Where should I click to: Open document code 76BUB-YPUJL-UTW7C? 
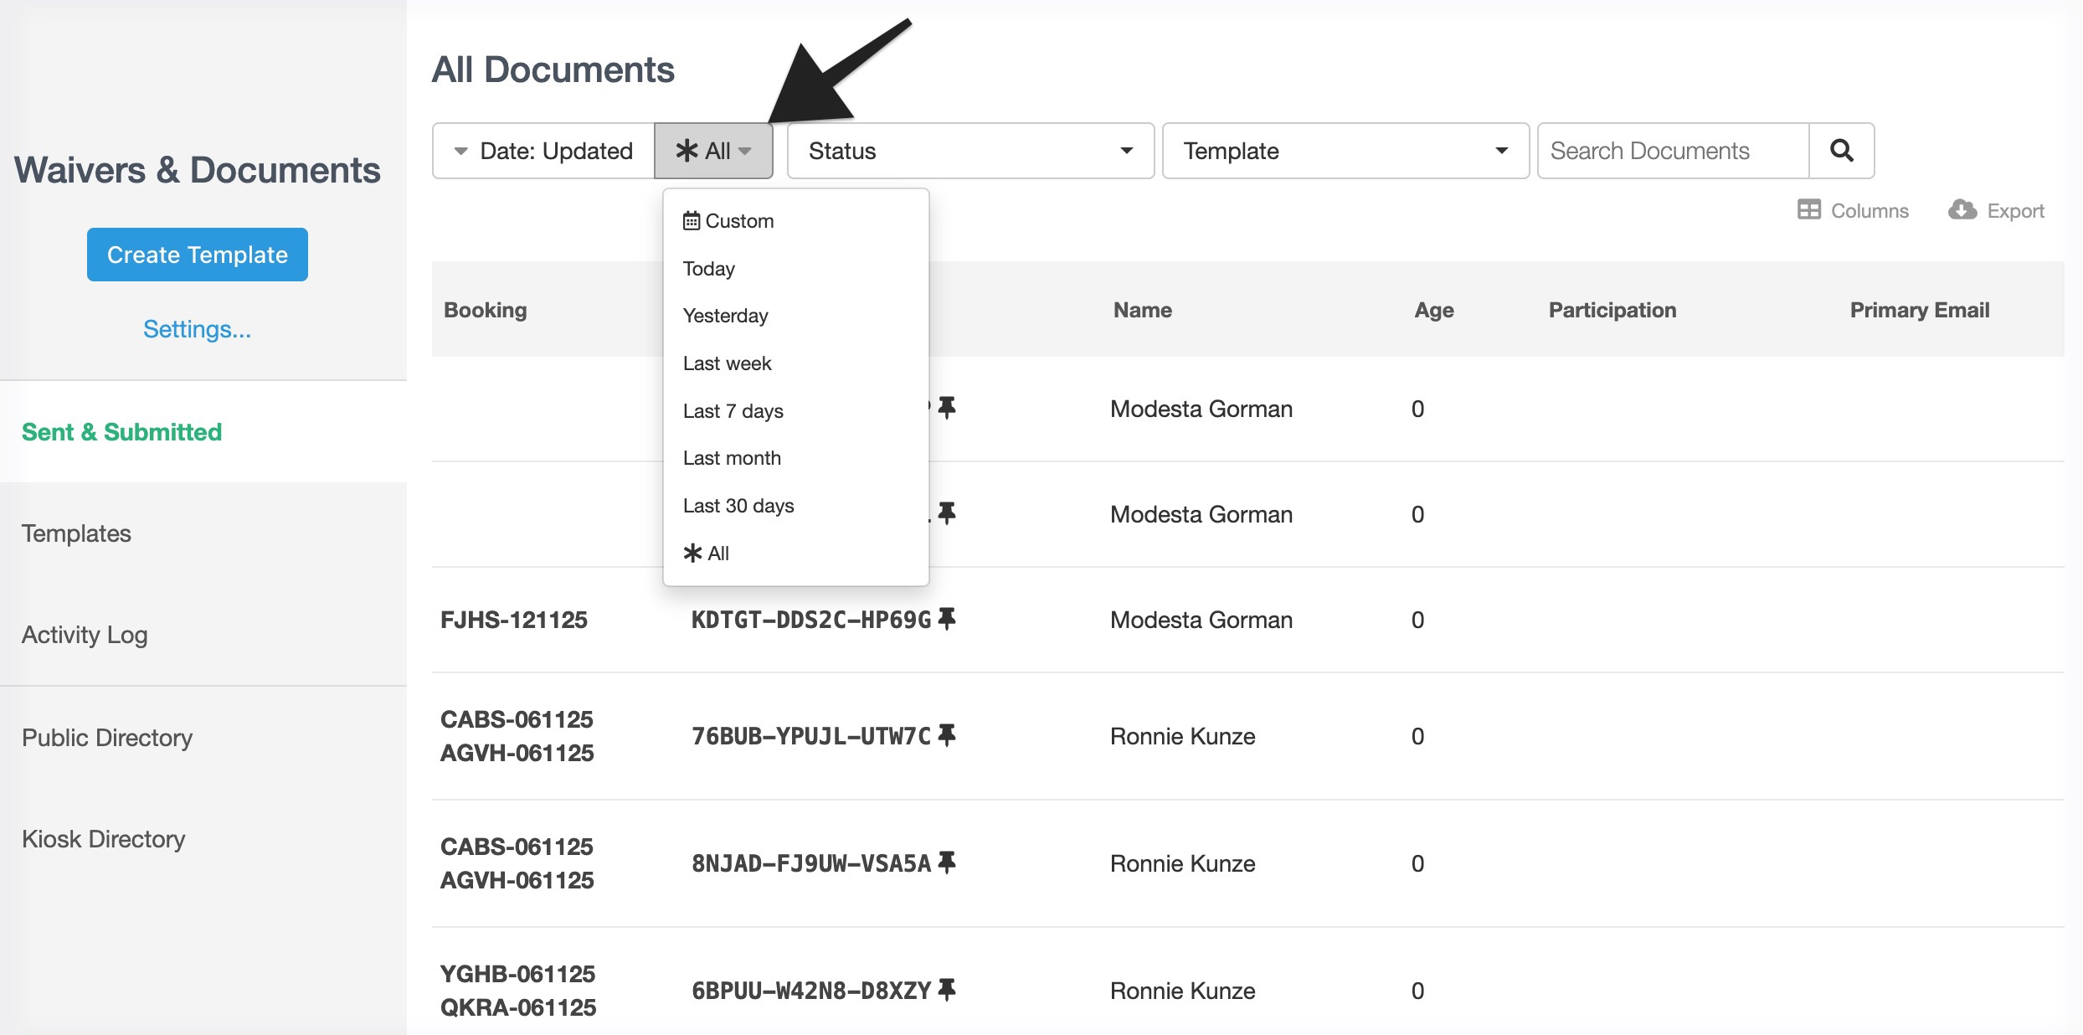(x=811, y=736)
